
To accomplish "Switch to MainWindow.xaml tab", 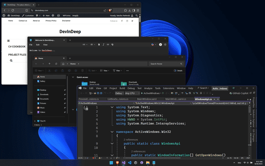I will click(x=147, y=99).
